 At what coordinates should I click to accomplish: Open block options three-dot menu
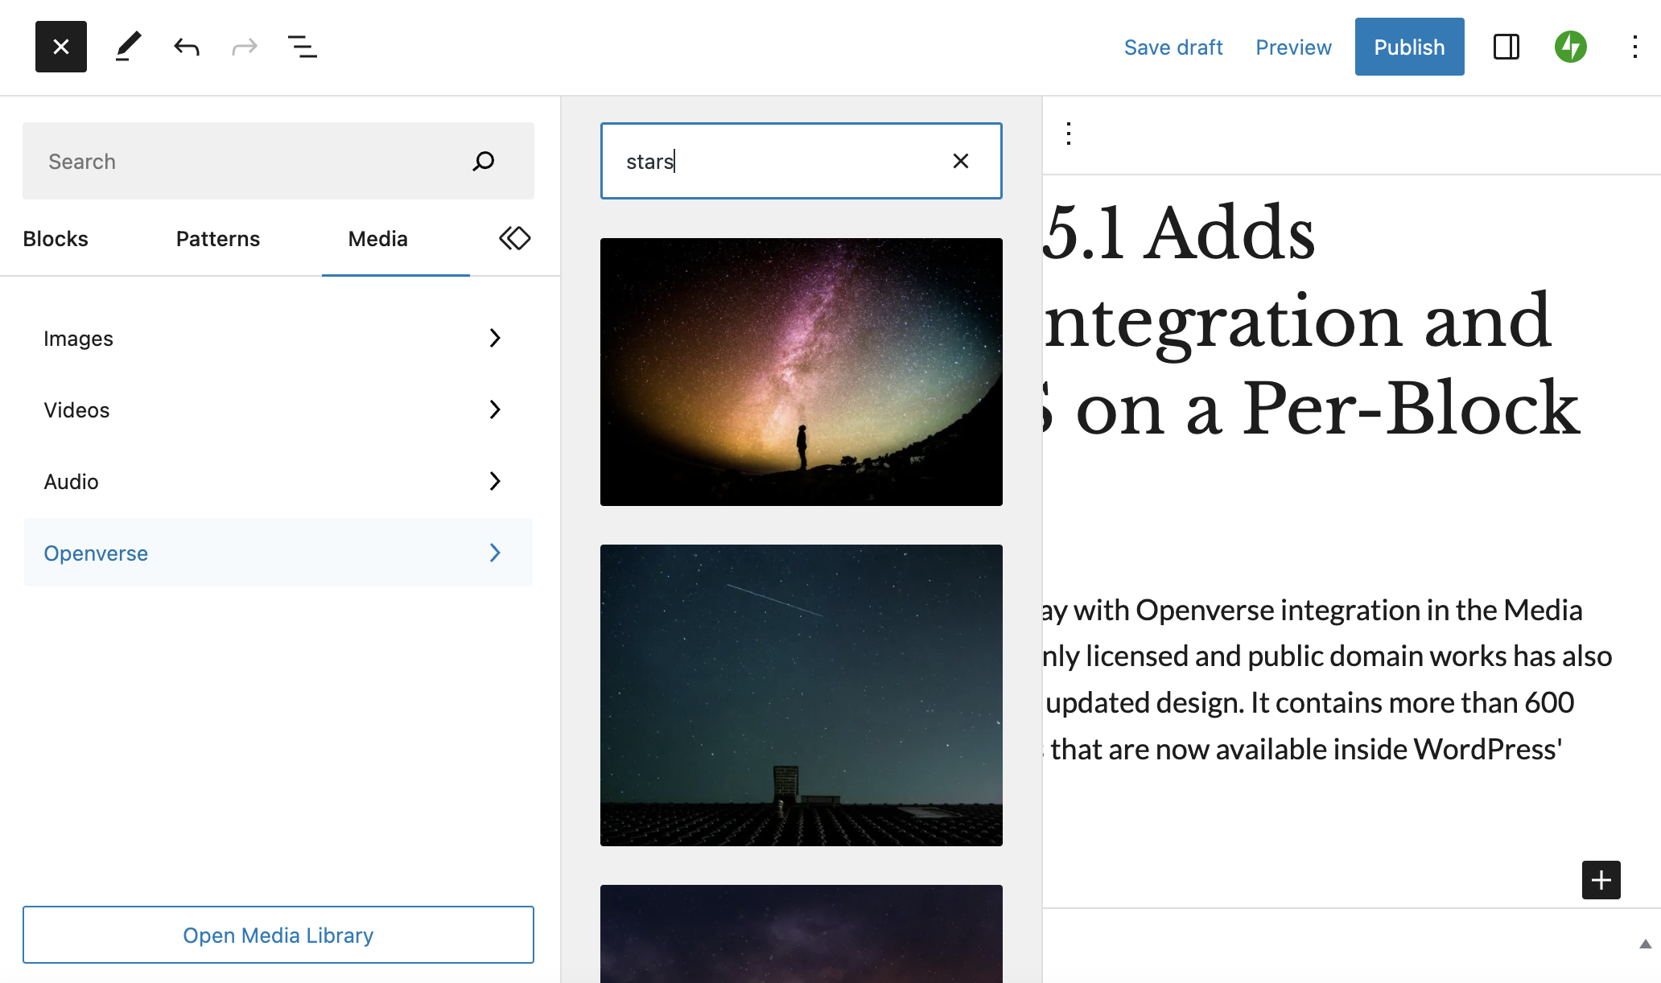pyautogui.click(x=1068, y=134)
